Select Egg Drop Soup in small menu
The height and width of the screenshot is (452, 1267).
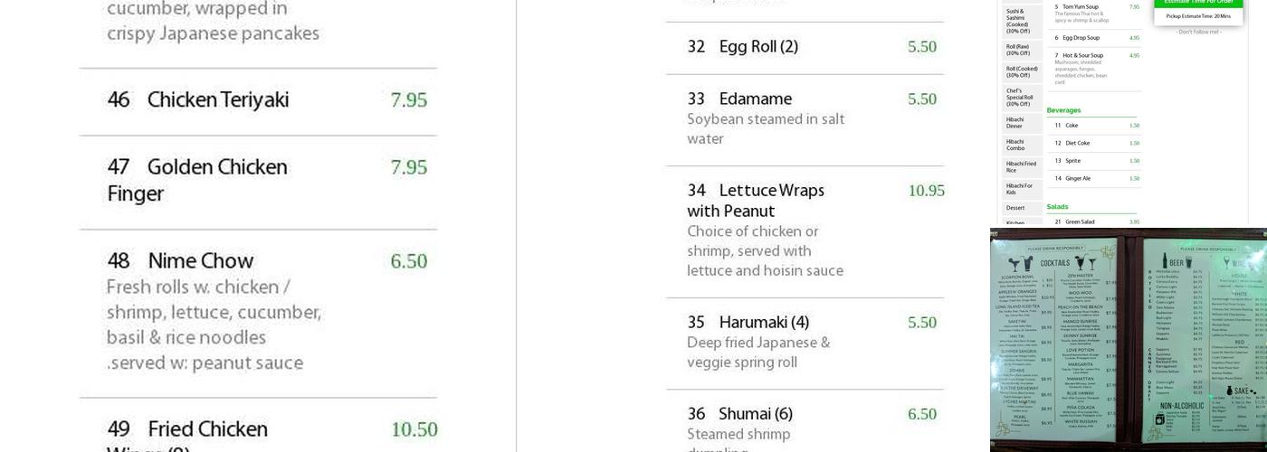1081,38
